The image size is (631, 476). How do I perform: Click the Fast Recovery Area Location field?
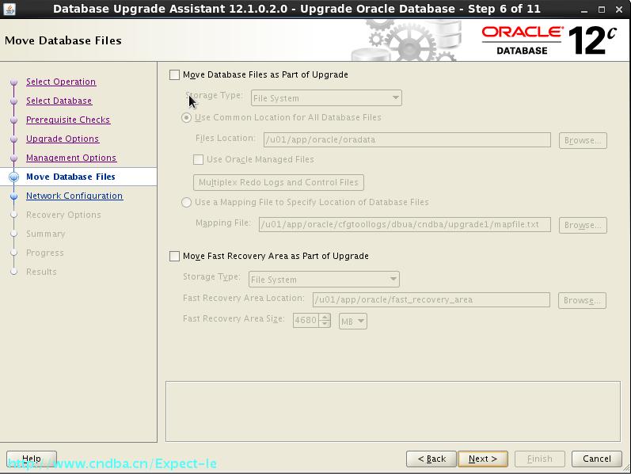(431, 299)
